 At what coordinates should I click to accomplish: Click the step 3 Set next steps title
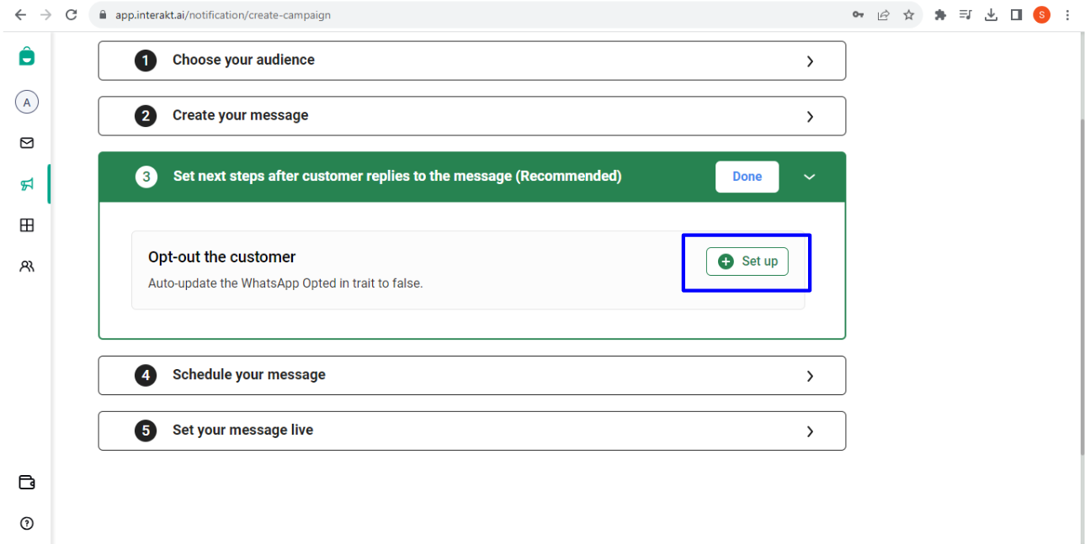coord(397,177)
